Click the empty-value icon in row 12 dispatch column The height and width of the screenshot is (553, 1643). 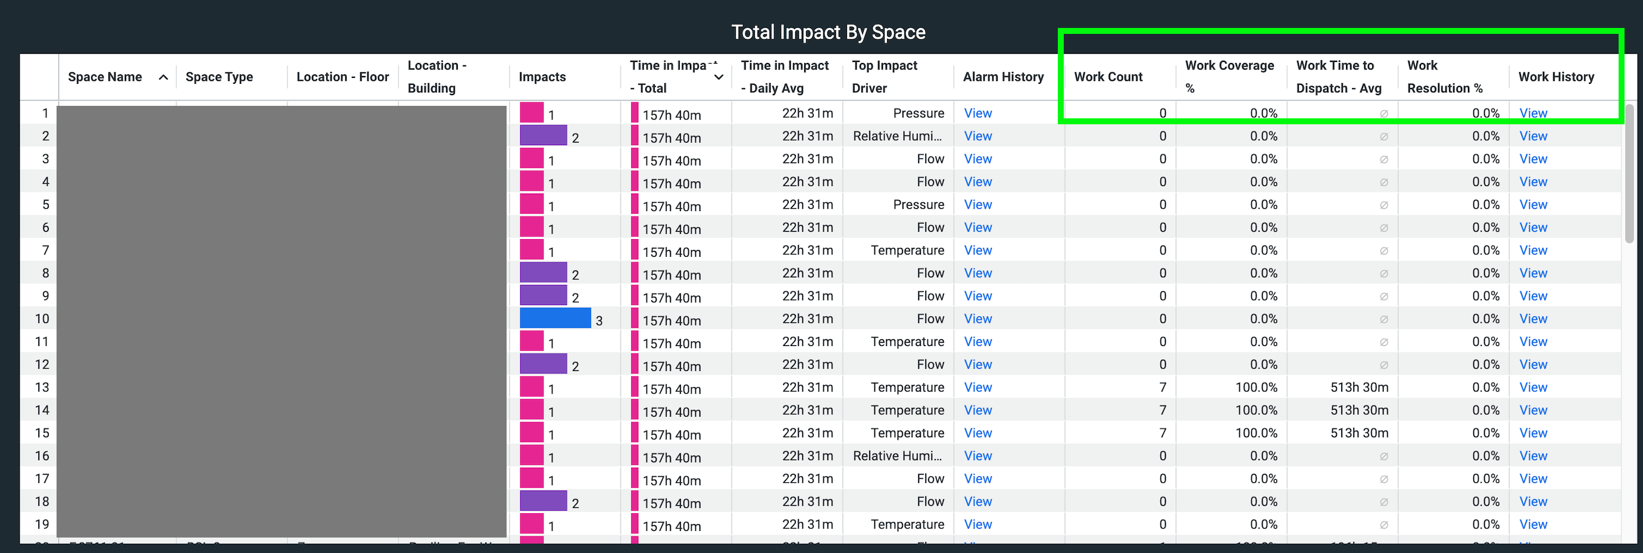1383,365
